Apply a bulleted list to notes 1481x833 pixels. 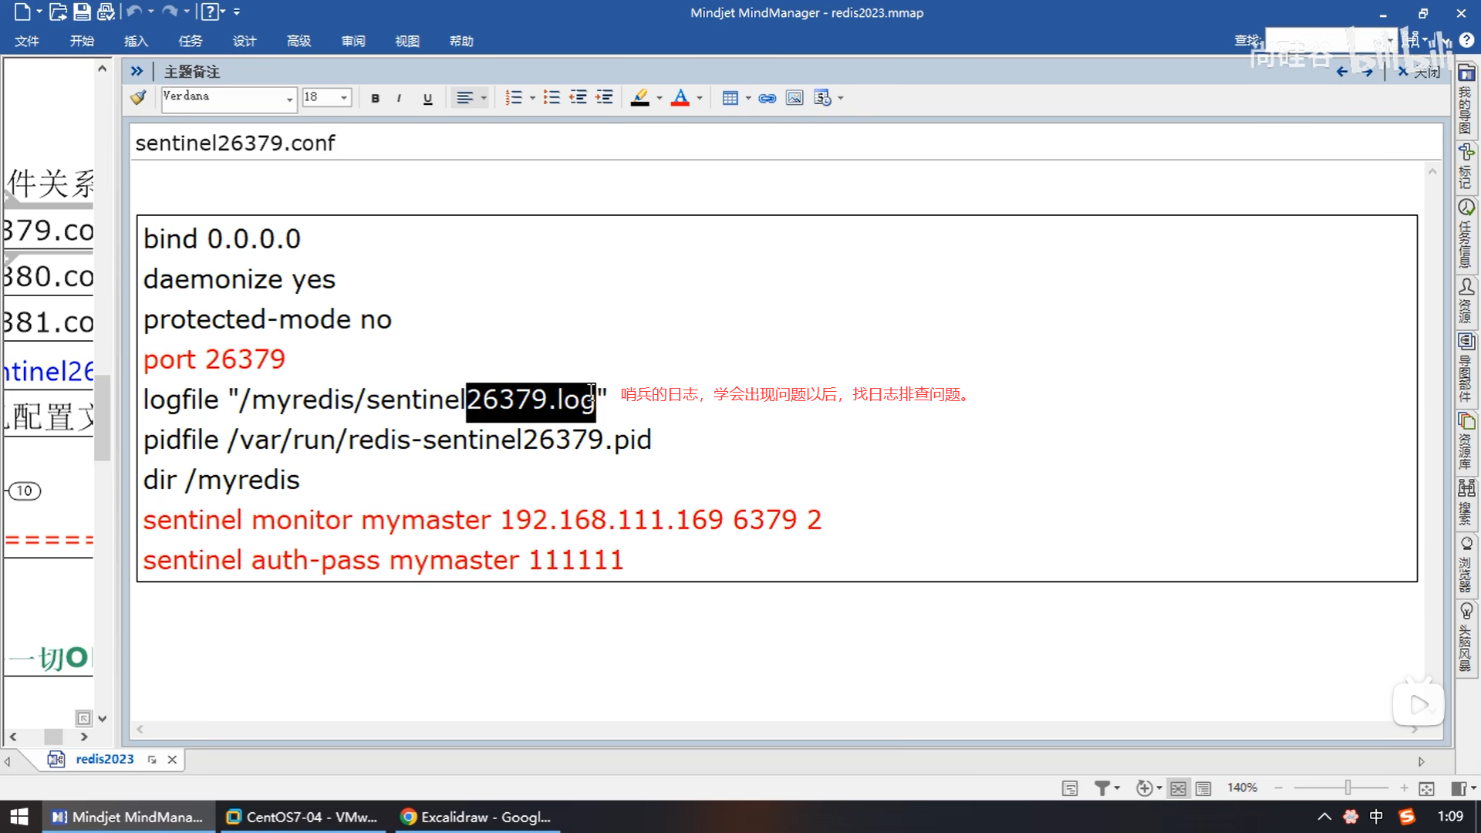[x=551, y=98]
